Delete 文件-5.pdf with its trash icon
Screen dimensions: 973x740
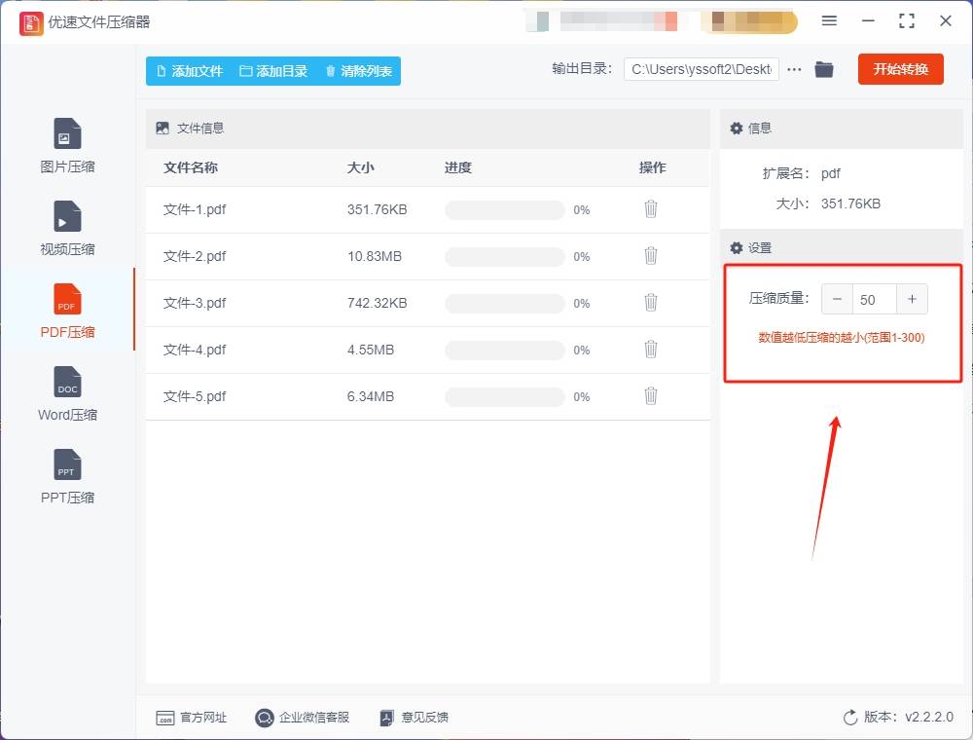[650, 395]
